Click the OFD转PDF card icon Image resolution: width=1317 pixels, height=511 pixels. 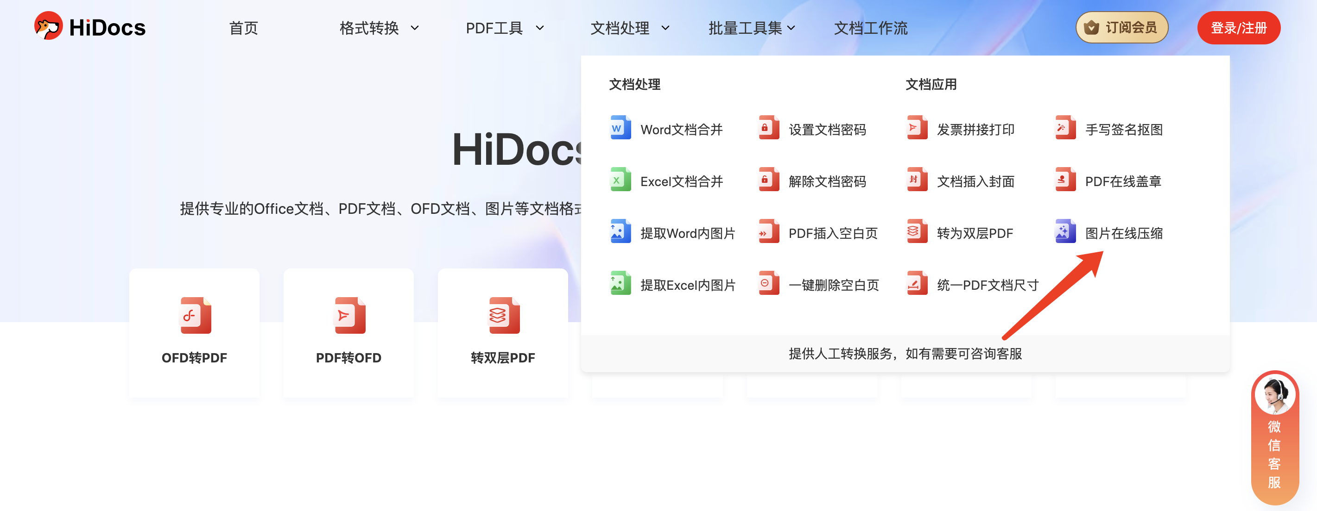(195, 316)
